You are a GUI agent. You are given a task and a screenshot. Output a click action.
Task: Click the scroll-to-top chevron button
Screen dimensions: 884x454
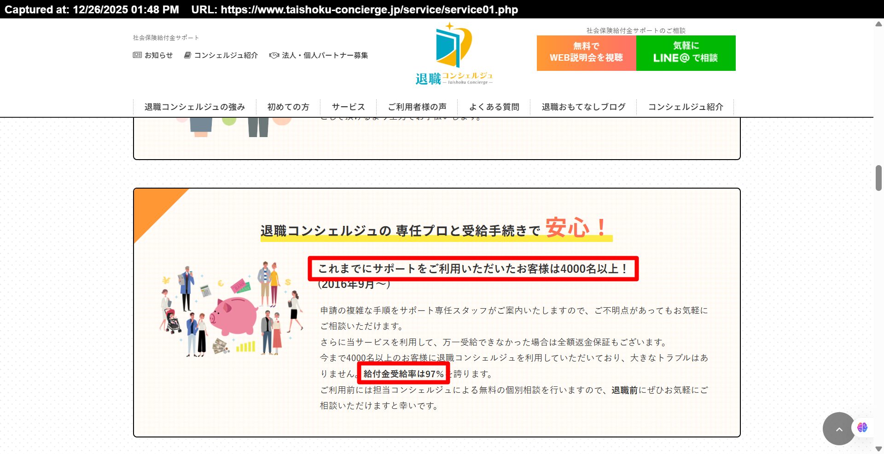pyautogui.click(x=839, y=429)
